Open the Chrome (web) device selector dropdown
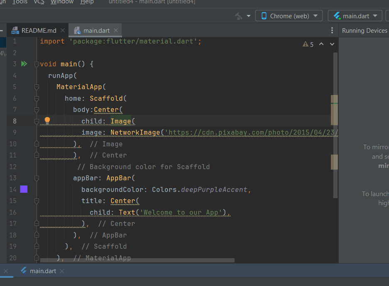This screenshot has width=389, height=286. coord(289,16)
